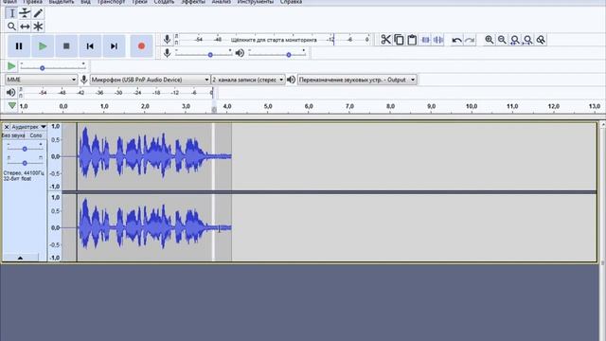Image resolution: width=606 pixels, height=341 pixels.
Task: Adjust the track gain slider
Action: [25, 149]
